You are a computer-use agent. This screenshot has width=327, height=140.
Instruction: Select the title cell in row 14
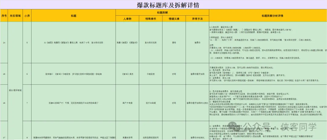73,42
